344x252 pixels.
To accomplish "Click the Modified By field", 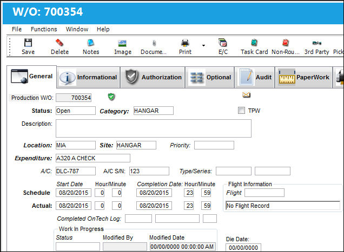I will pyautogui.click(x=125, y=247).
